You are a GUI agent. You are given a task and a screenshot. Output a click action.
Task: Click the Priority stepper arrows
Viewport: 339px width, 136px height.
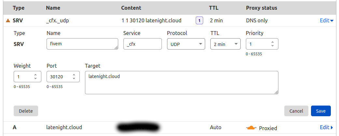[273, 44]
